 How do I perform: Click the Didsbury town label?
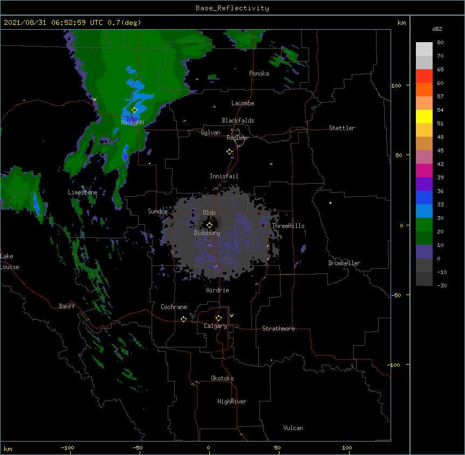207,233
